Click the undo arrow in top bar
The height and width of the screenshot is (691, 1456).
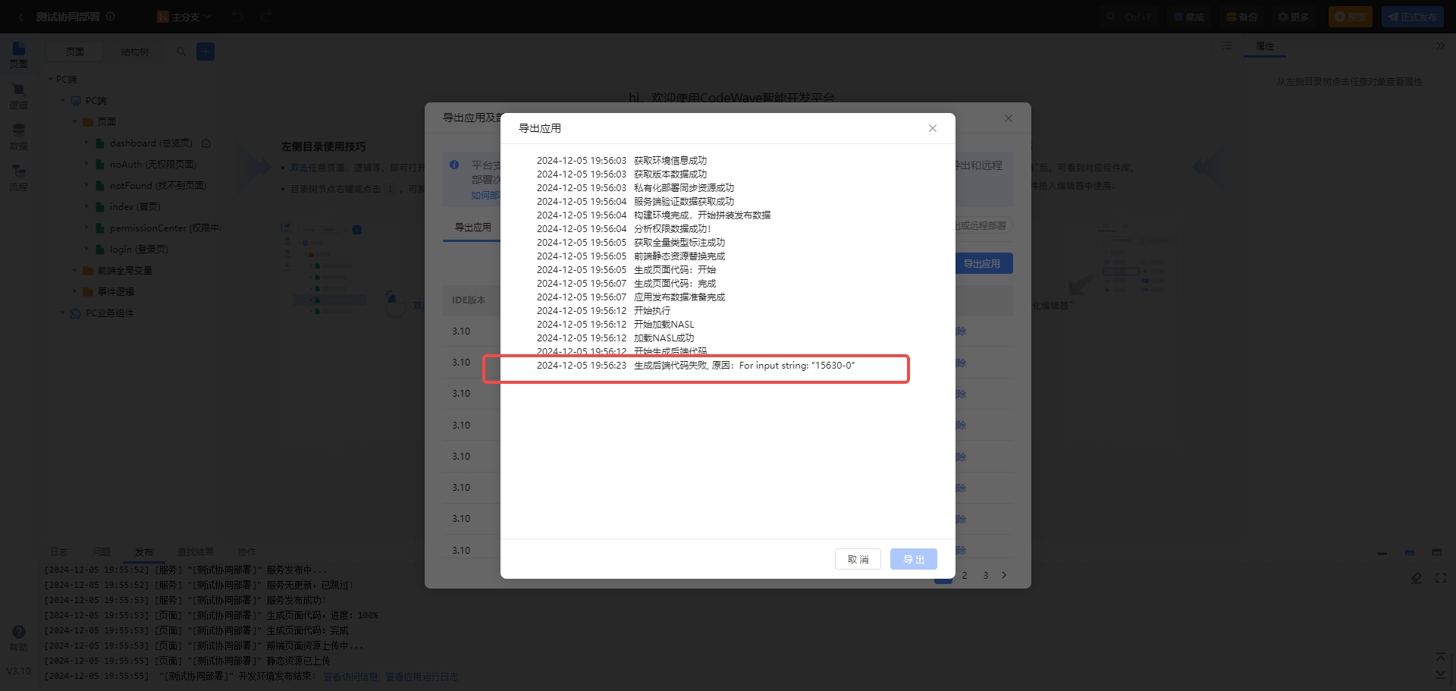pos(237,17)
